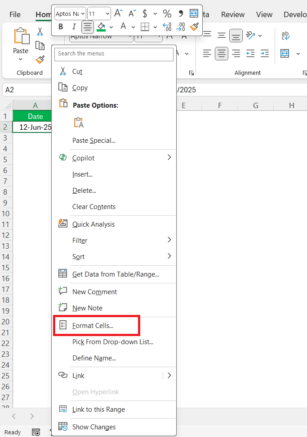Image resolution: width=307 pixels, height=437 pixels.
Task: Open accounting format dropdown arrow
Action: [155, 14]
